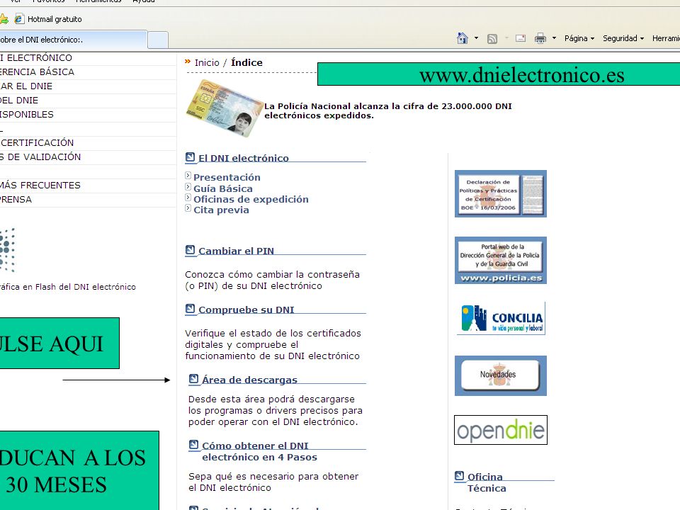
Task: Open the Print dropdown arrow
Action: [x=554, y=38]
